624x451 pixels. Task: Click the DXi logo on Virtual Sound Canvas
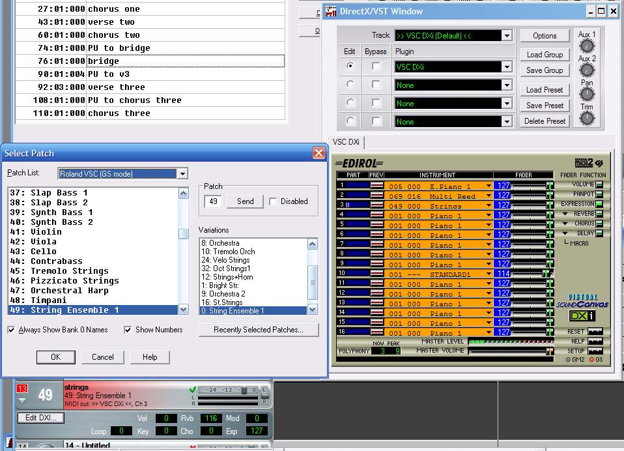[x=582, y=315]
